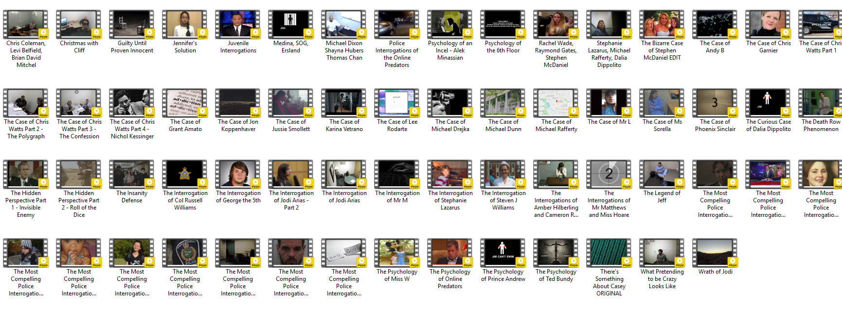Open The Insanity Defense video icon

point(132,174)
